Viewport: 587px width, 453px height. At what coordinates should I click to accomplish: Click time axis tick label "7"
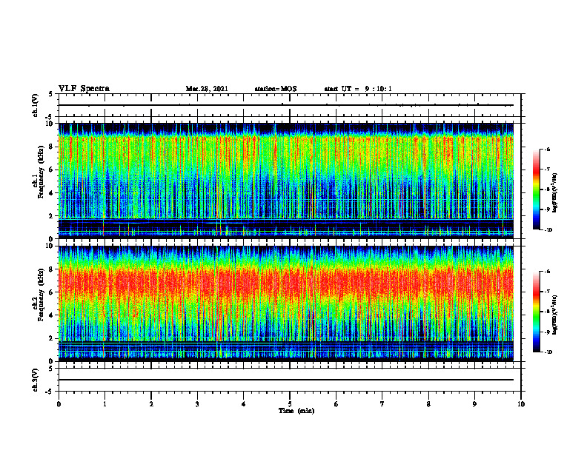click(x=382, y=404)
